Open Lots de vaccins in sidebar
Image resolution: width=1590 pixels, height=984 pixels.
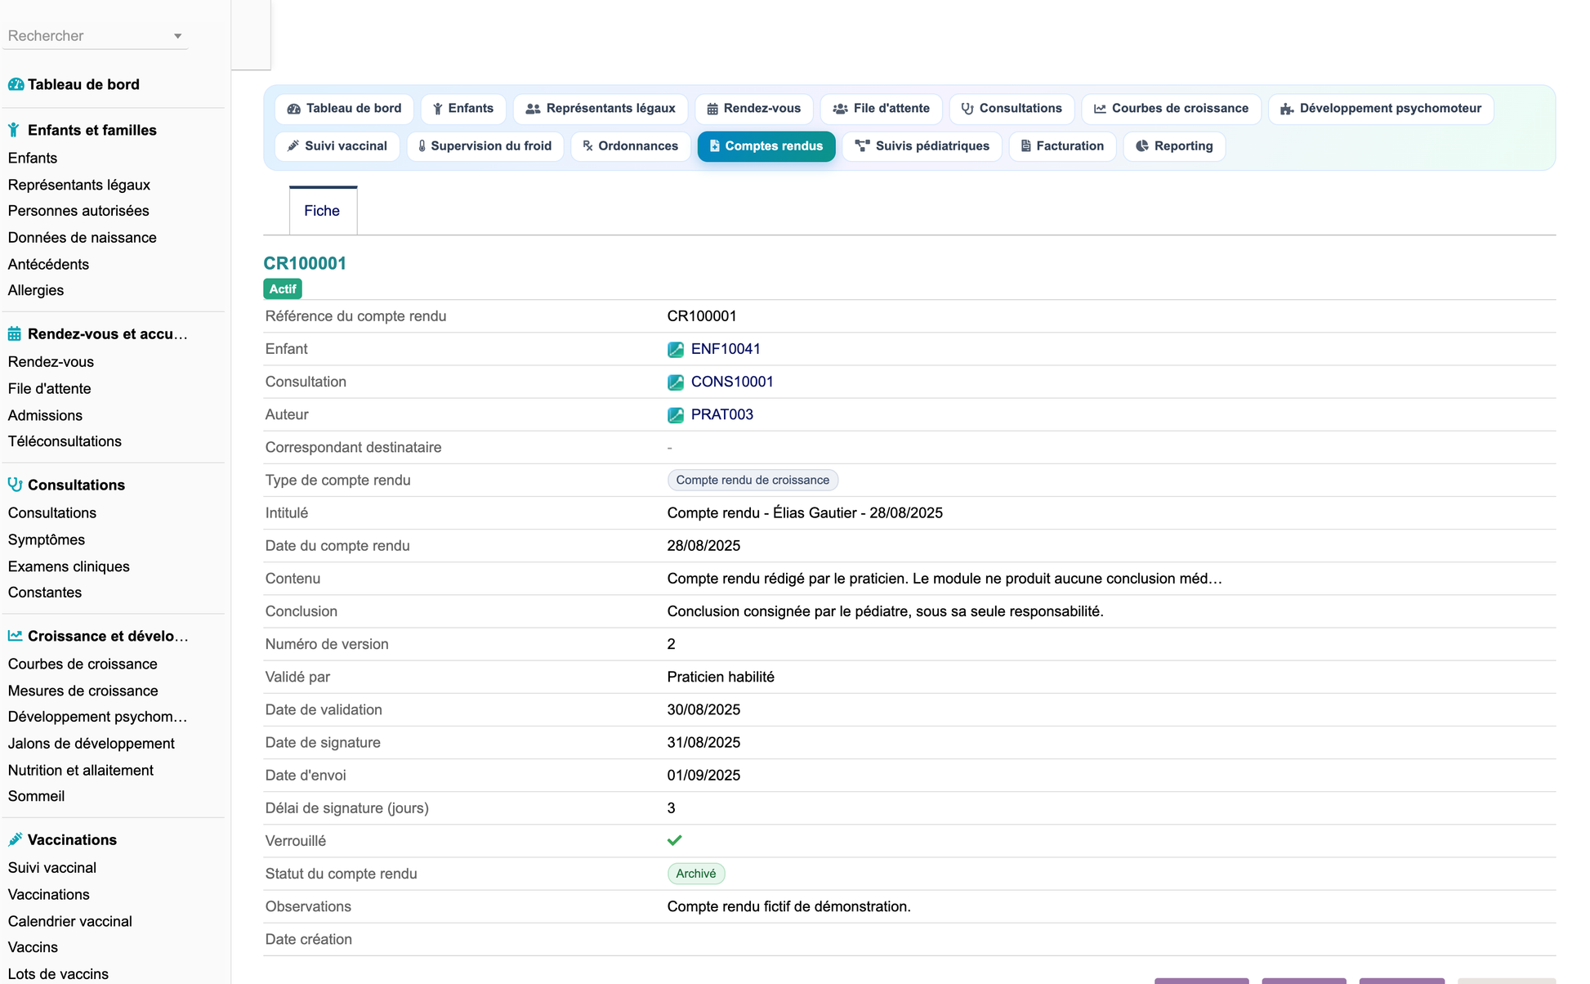tap(58, 974)
